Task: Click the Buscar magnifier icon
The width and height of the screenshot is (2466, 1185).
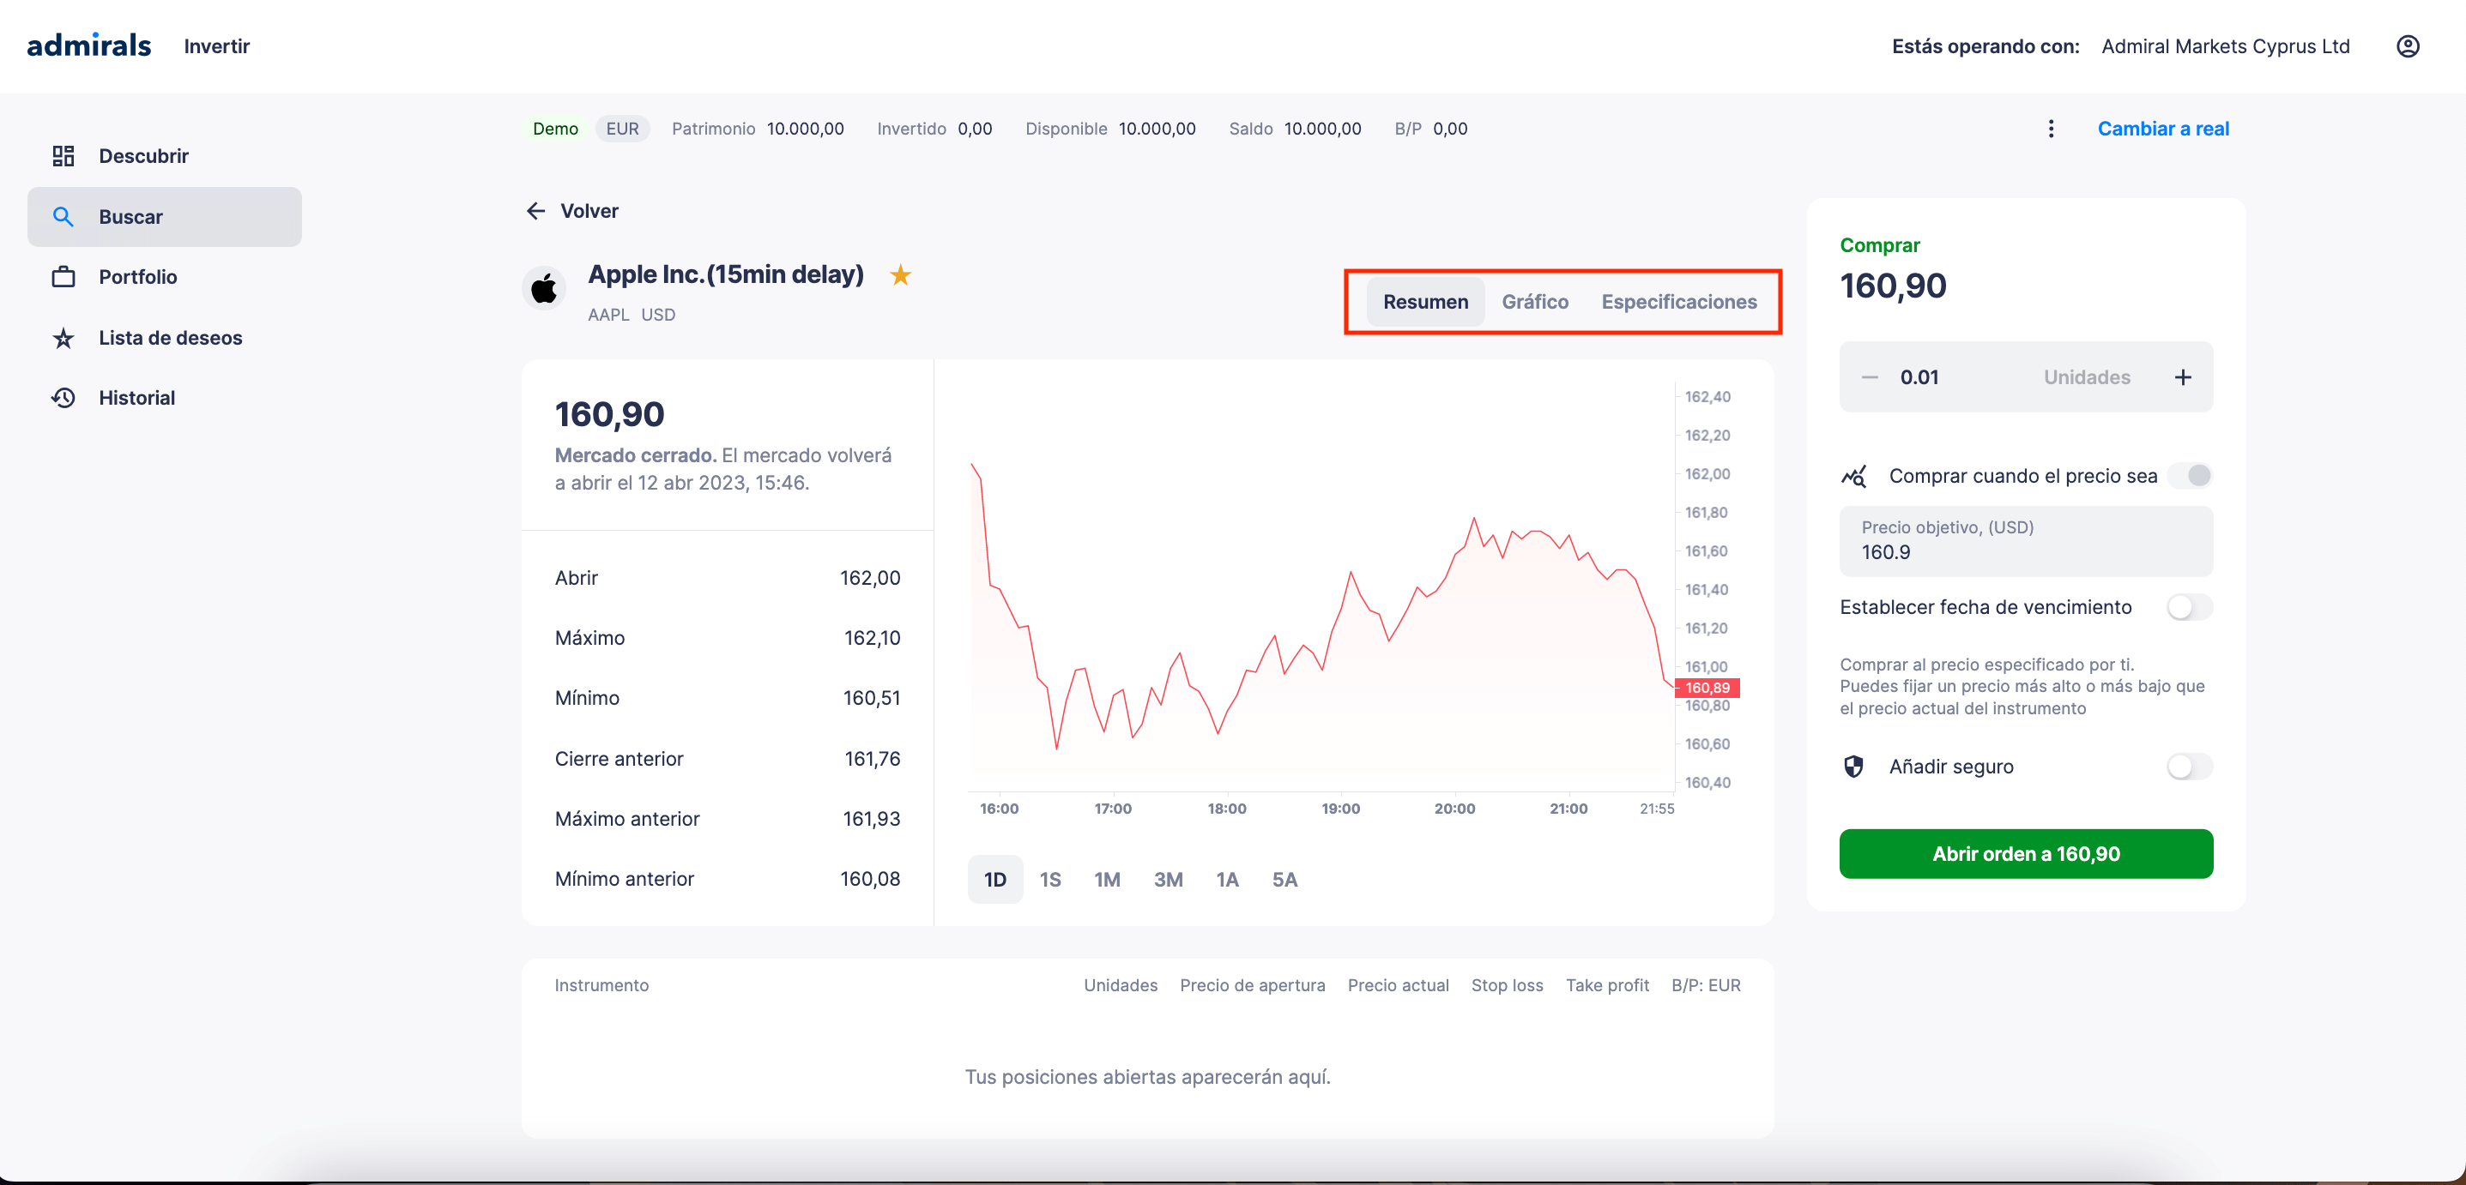Action: [x=63, y=217]
